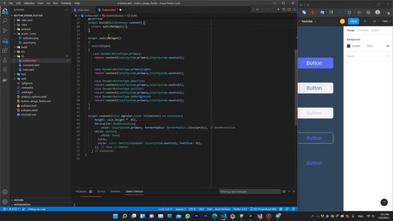
Task: Add Export setting with the plus icon
Action: point(387,56)
